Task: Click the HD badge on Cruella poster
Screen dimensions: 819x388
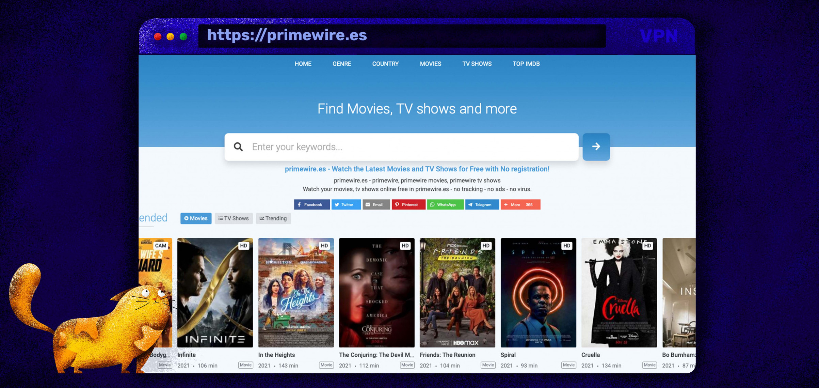Action: point(647,246)
